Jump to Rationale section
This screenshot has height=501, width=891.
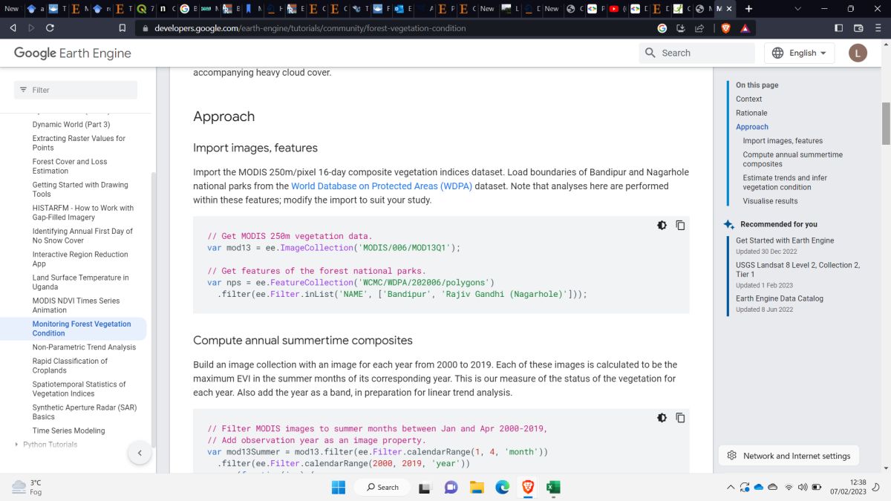(751, 113)
